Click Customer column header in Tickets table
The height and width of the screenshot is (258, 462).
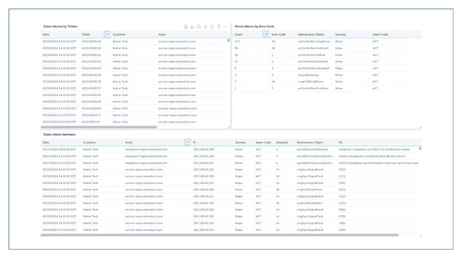(x=119, y=35)
